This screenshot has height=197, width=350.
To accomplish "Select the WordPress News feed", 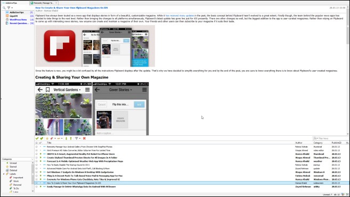I will pyautogui.click(x=18, y=20).
